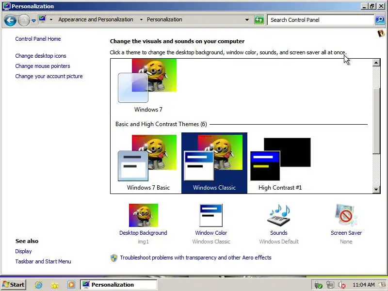Image resolution: width=388 pixels, height=291 pixels.
Task: Click Safely Remove Hardware tray icon
Action: 318,285
